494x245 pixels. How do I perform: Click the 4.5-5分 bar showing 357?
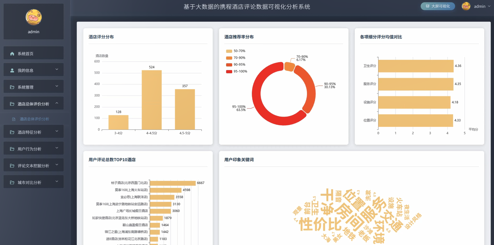[x=185, y=109]
